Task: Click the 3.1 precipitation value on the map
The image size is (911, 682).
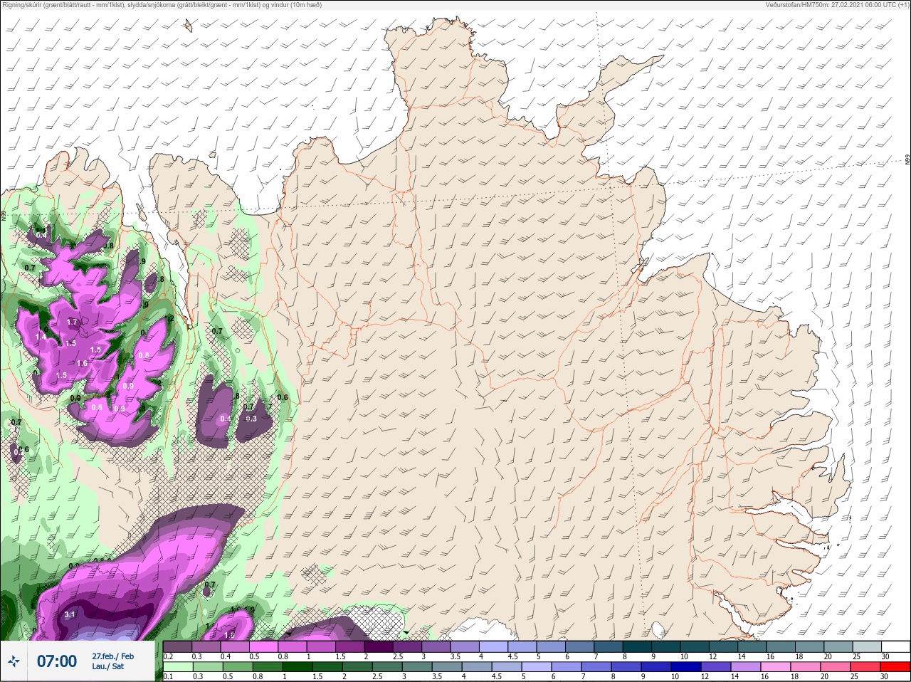Action: [70, 614]
